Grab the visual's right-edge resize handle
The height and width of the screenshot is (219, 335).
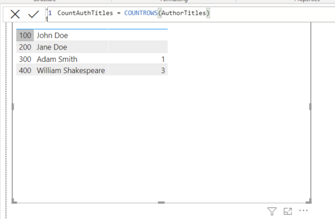[310, 106]
